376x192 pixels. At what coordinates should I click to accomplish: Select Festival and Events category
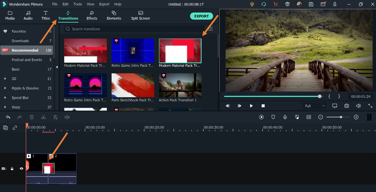[x=27, y=60]
